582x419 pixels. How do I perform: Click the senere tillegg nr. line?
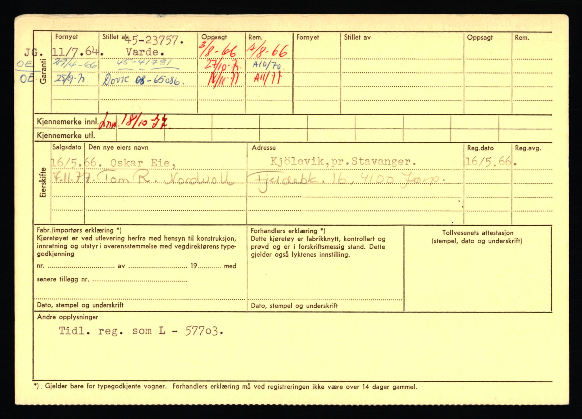[112, 280]
